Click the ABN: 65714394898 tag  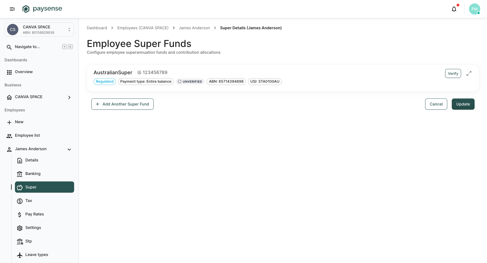click(x=226, y=82)
